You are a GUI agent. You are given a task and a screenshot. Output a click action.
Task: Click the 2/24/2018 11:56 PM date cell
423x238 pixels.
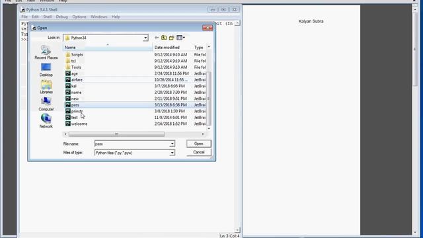[172, 73]
